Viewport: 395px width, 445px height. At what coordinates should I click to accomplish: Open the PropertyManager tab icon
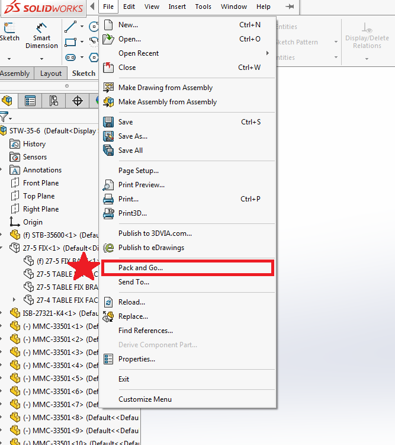[x=30, y=101]
